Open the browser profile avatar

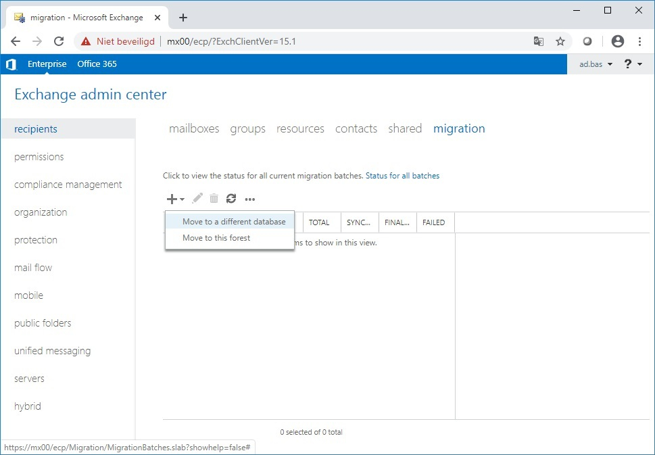pos(617,41)
